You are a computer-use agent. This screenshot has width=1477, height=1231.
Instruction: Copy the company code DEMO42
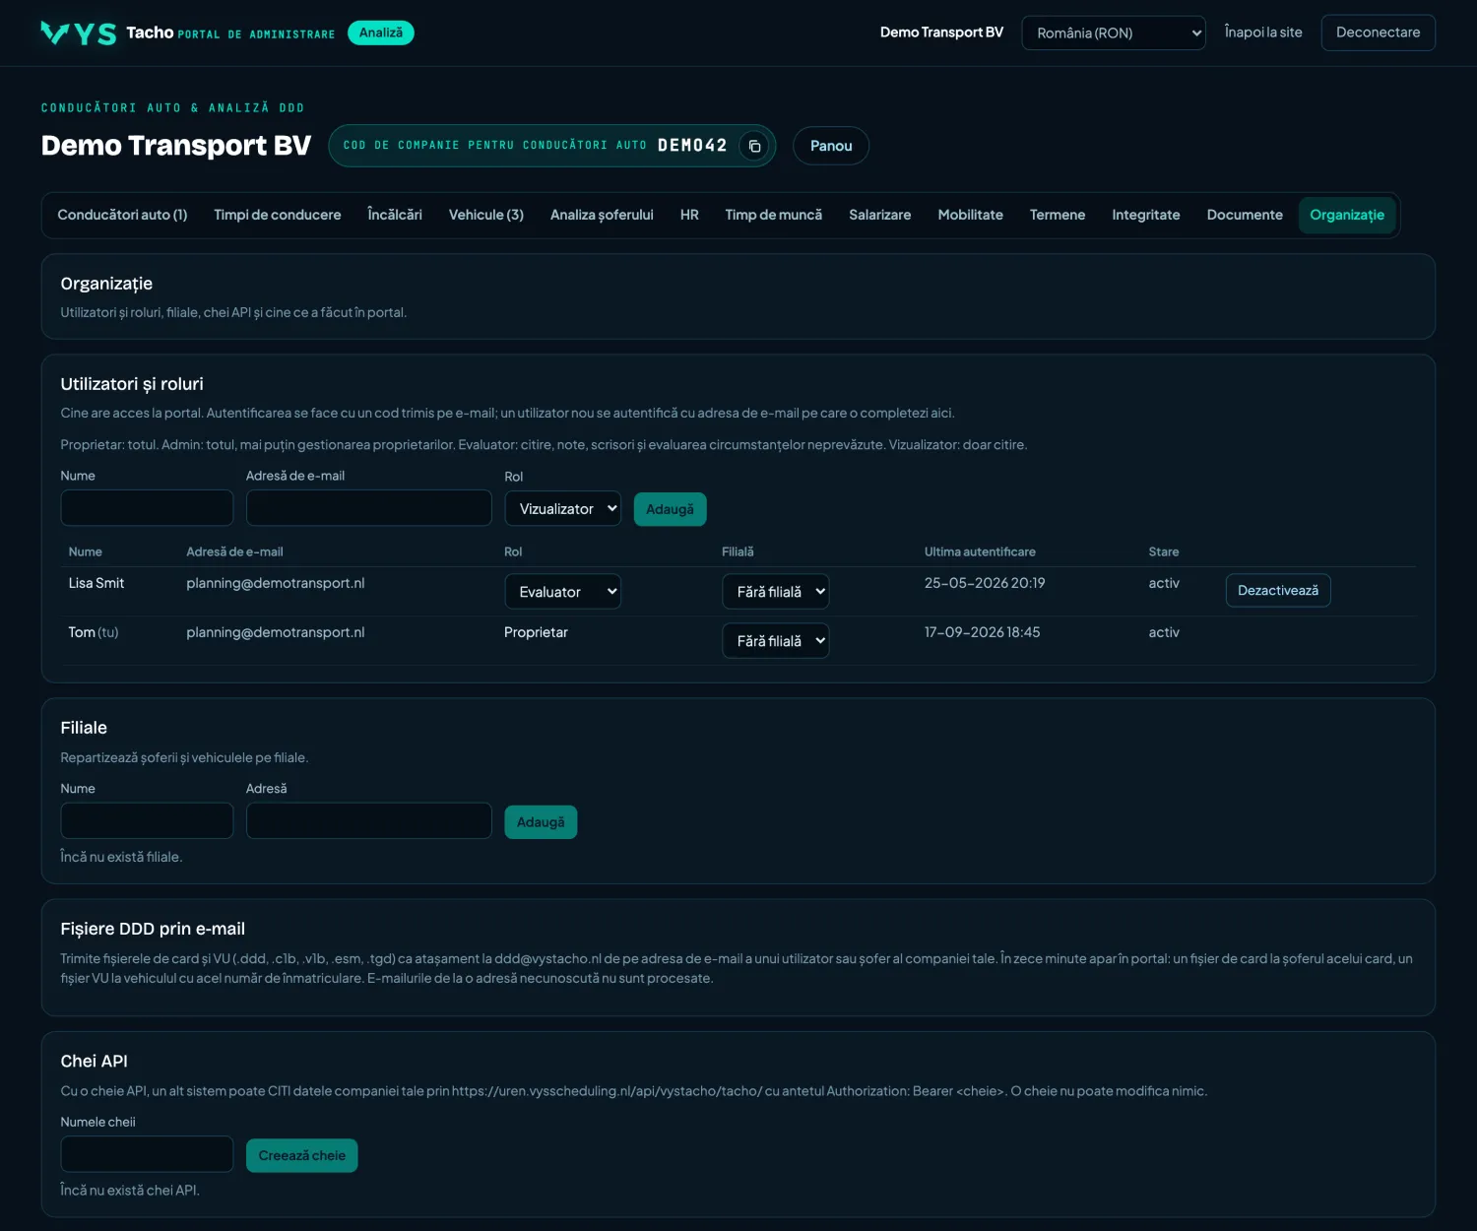[x=754, y=146]
